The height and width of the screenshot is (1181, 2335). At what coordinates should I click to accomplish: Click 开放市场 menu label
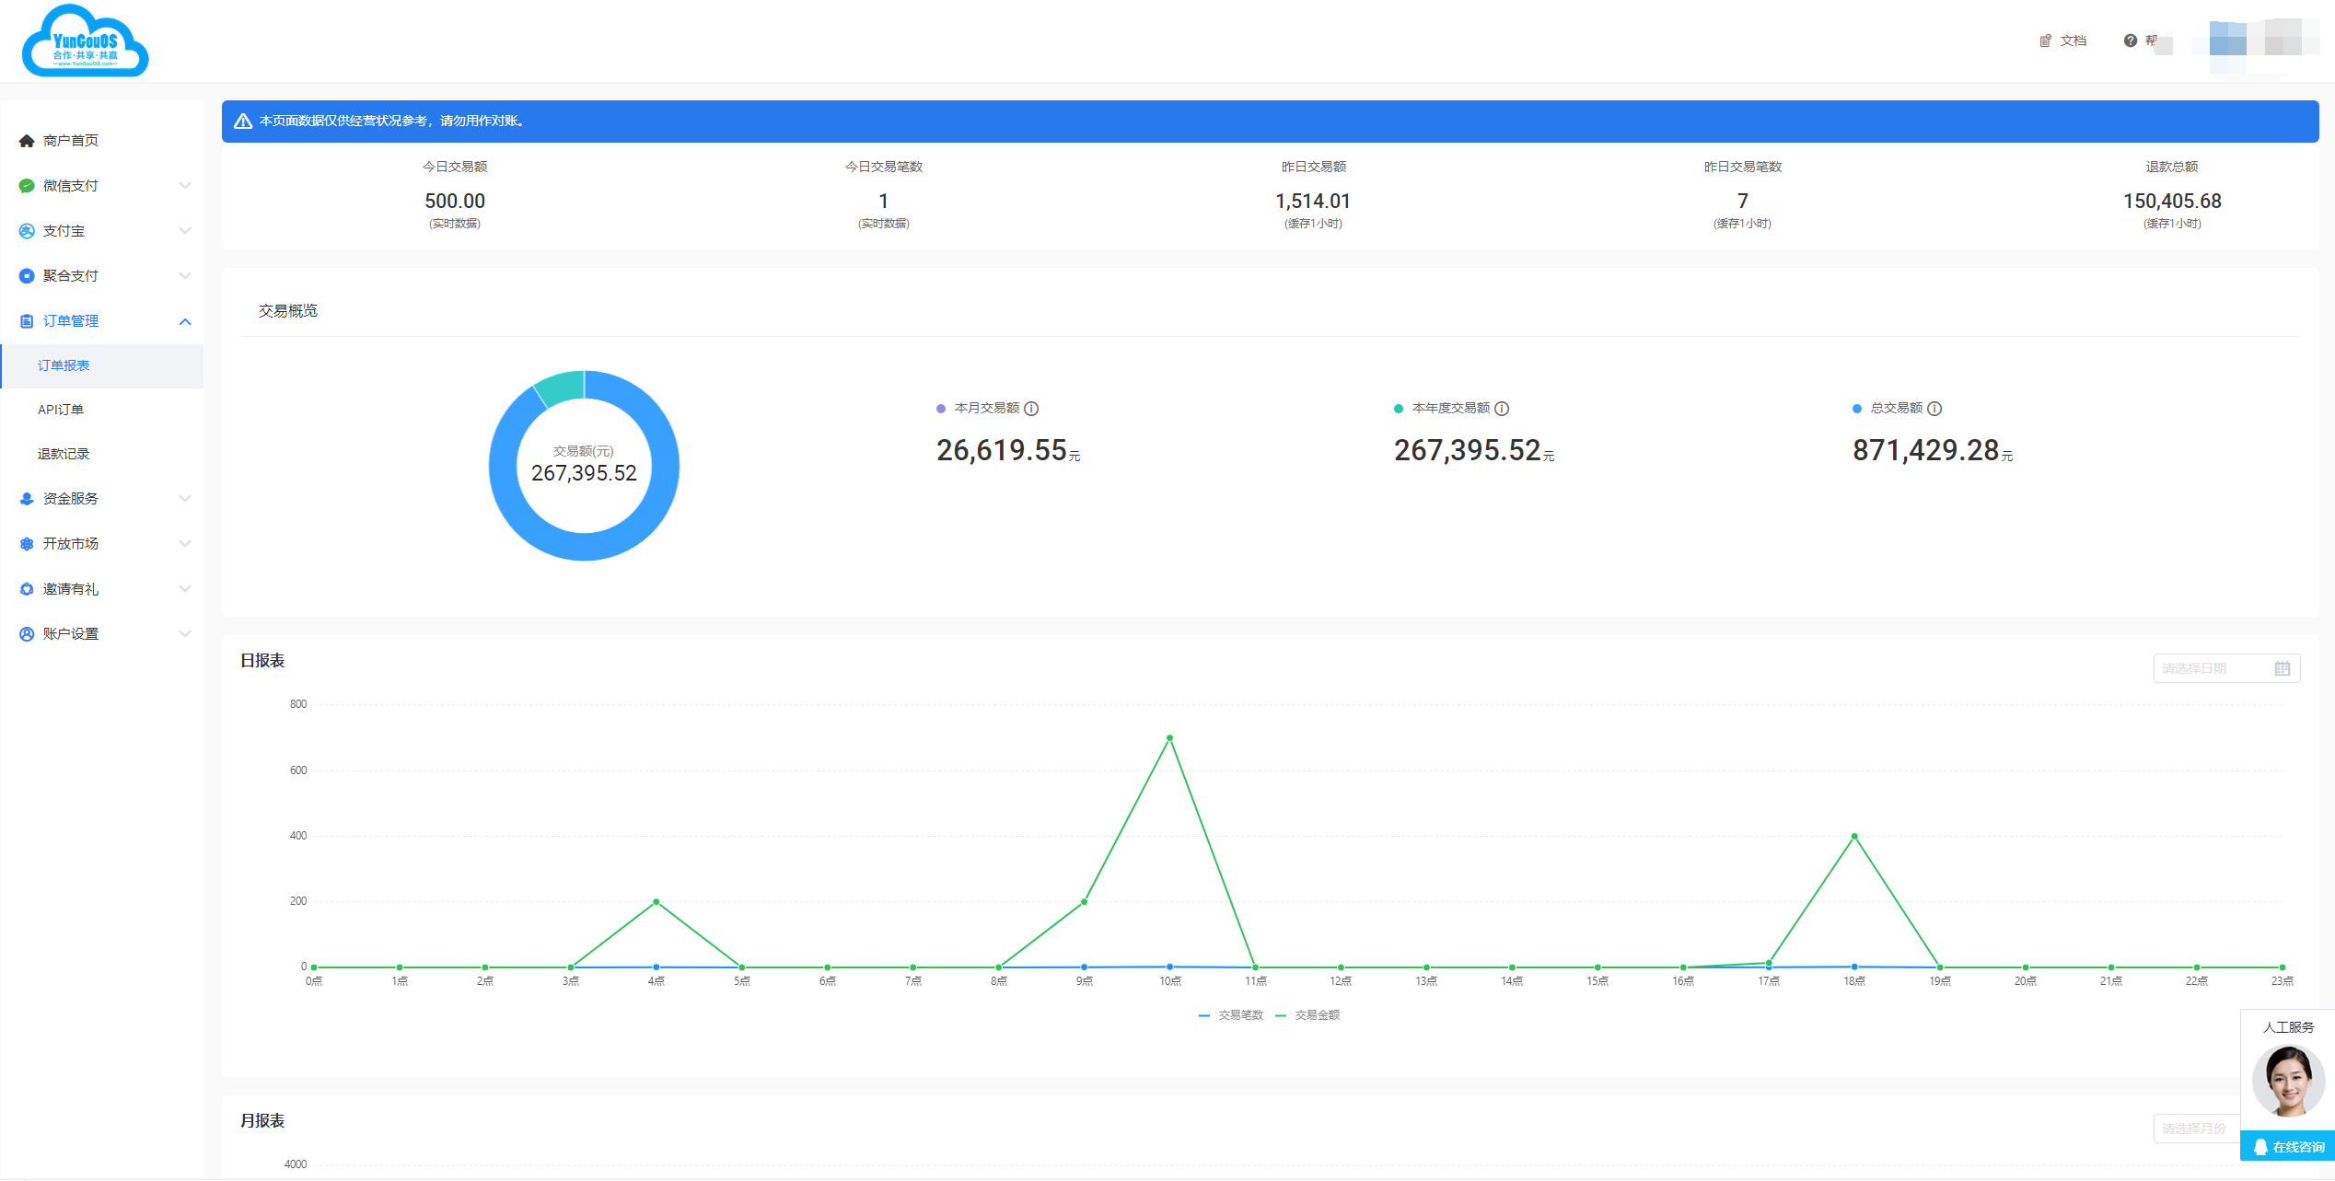71,544
